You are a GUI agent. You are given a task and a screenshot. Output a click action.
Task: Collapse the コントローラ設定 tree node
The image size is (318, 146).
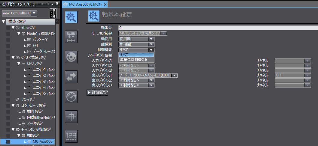point(13,106)
